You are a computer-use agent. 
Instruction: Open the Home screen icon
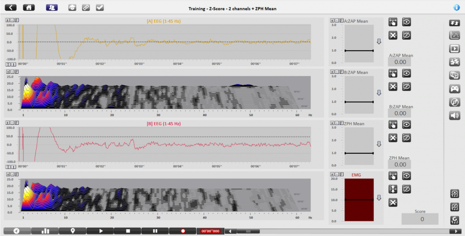(29, 7)
